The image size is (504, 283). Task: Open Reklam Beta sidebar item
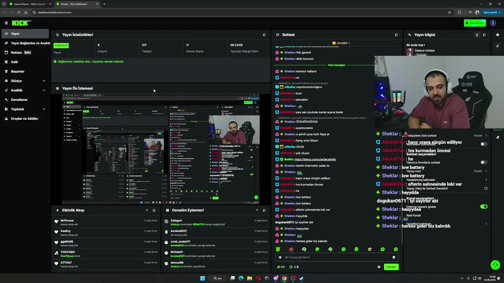click(x=26, y=53)
